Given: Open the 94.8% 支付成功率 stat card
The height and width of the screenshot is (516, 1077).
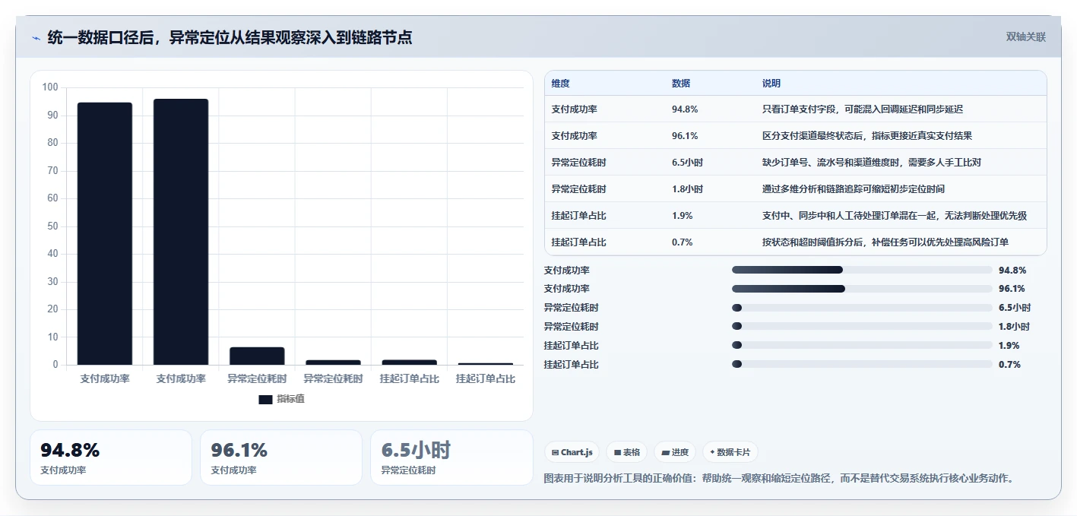Looking at the screenshot, I should tap(111, 457).
